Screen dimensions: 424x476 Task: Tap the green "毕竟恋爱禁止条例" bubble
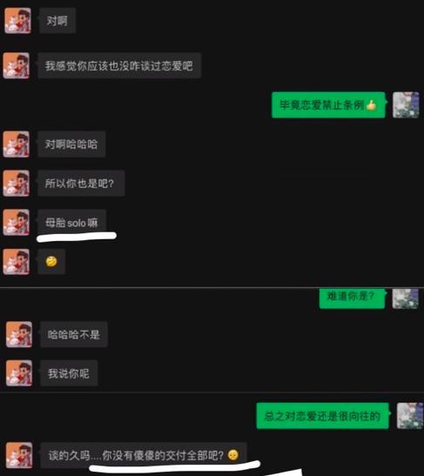[x=328, y=105]
